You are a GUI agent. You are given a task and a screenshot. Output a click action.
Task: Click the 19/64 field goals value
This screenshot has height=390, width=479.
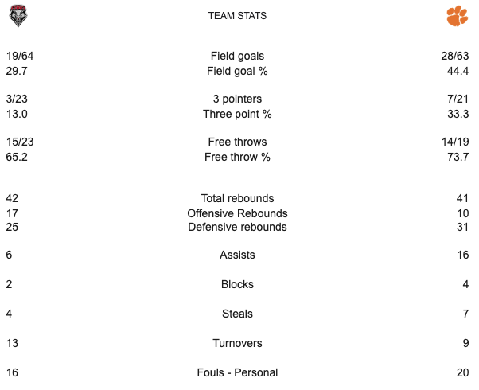(x=20, y=56)
